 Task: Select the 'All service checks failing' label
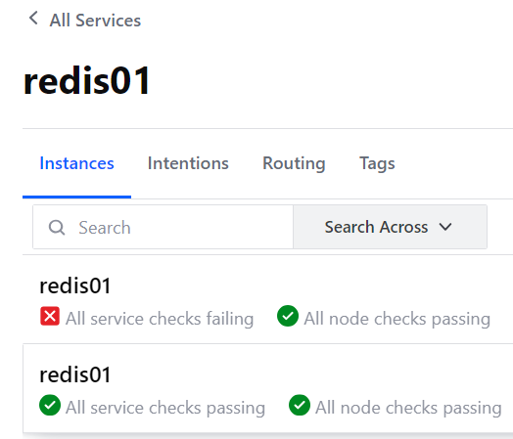[160, 319]
